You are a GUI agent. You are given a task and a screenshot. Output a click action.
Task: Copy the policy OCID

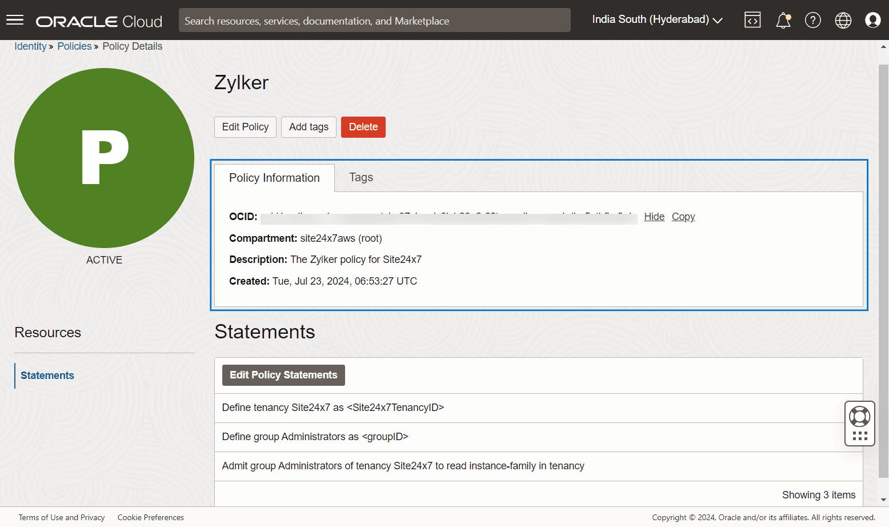click(683, 217)
